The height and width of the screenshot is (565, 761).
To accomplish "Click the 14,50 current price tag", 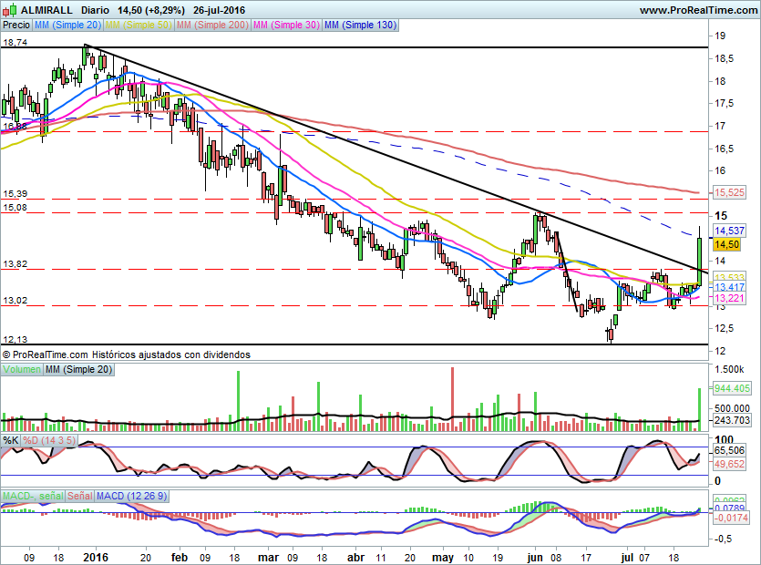I will tap(726, 244).
